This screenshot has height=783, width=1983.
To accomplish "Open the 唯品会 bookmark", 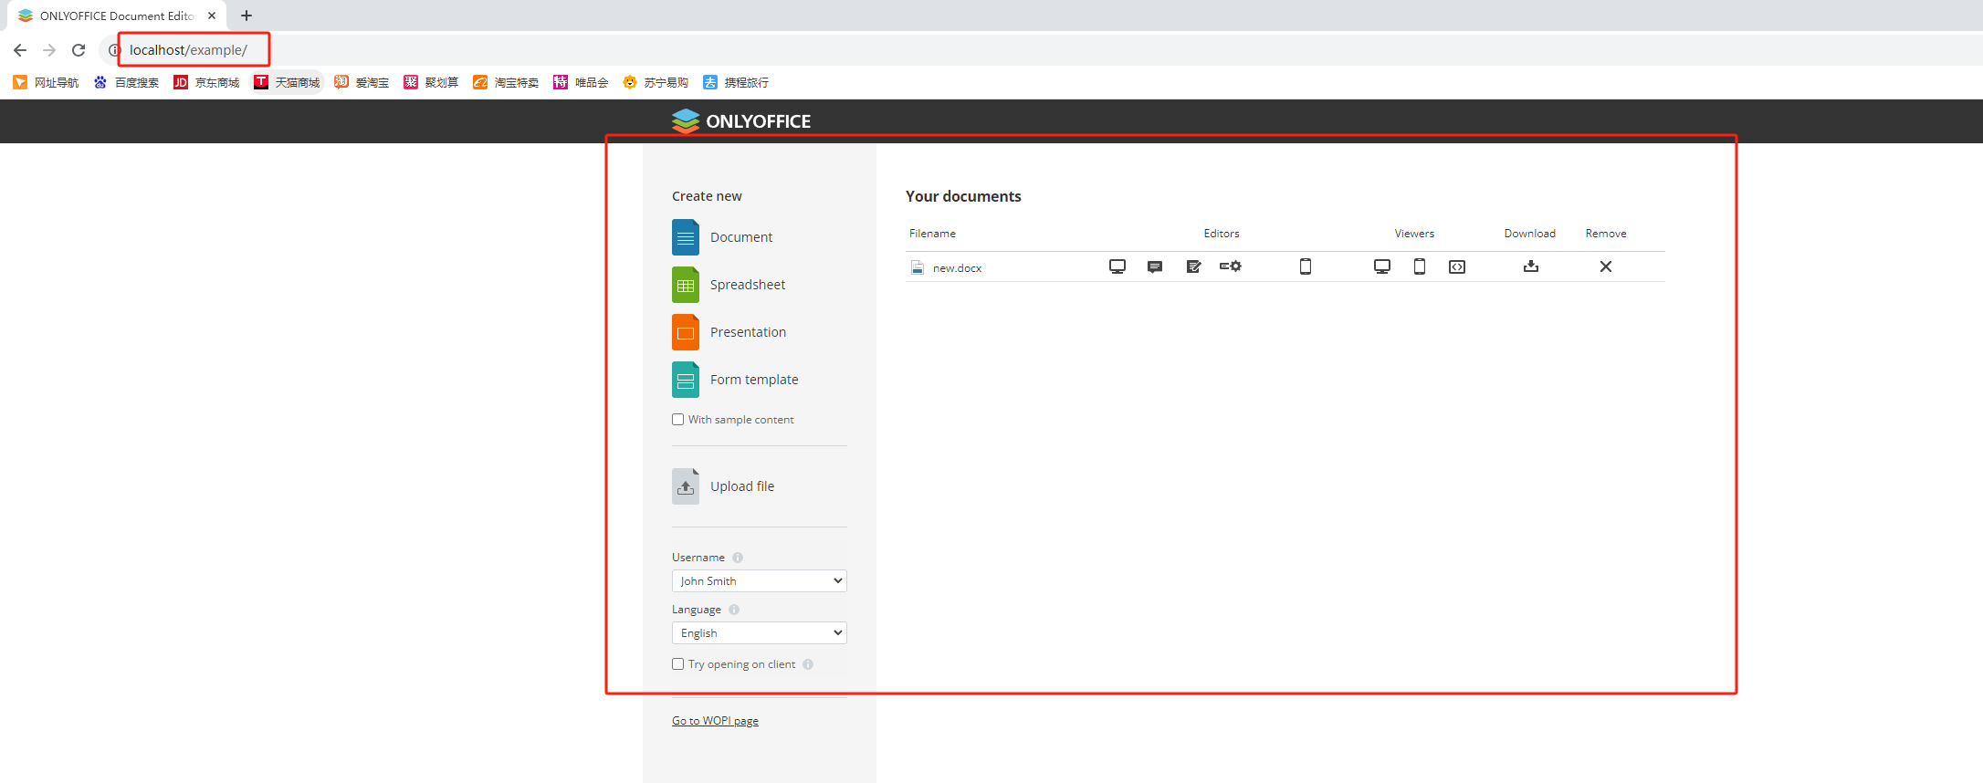I will pos(581,82).
